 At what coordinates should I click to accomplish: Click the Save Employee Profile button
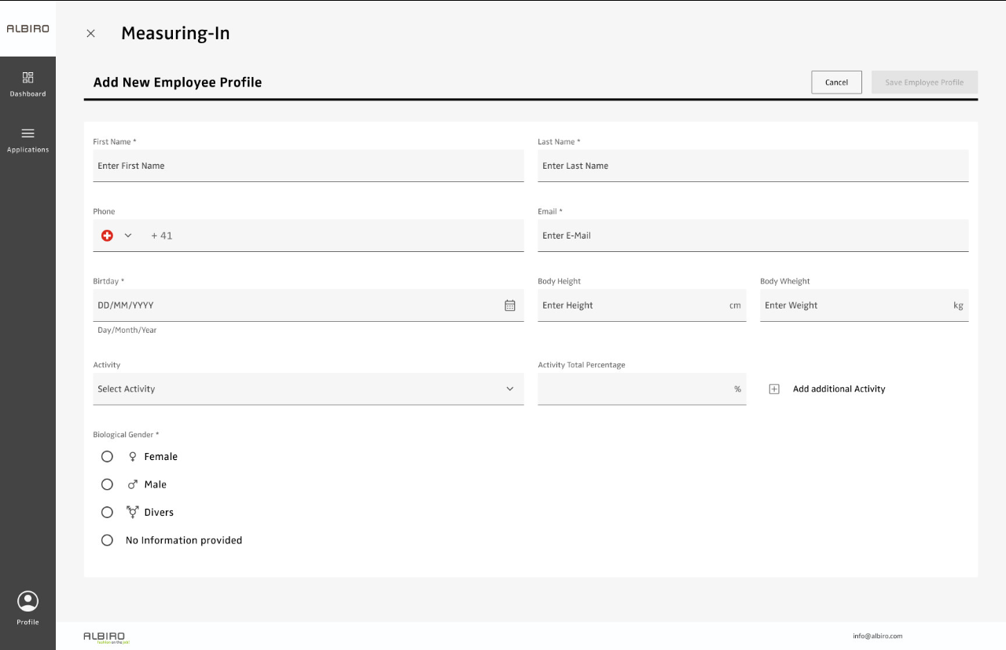click(924, 82)
